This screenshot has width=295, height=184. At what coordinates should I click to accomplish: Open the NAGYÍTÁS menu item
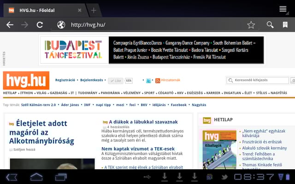coord(279,93)
